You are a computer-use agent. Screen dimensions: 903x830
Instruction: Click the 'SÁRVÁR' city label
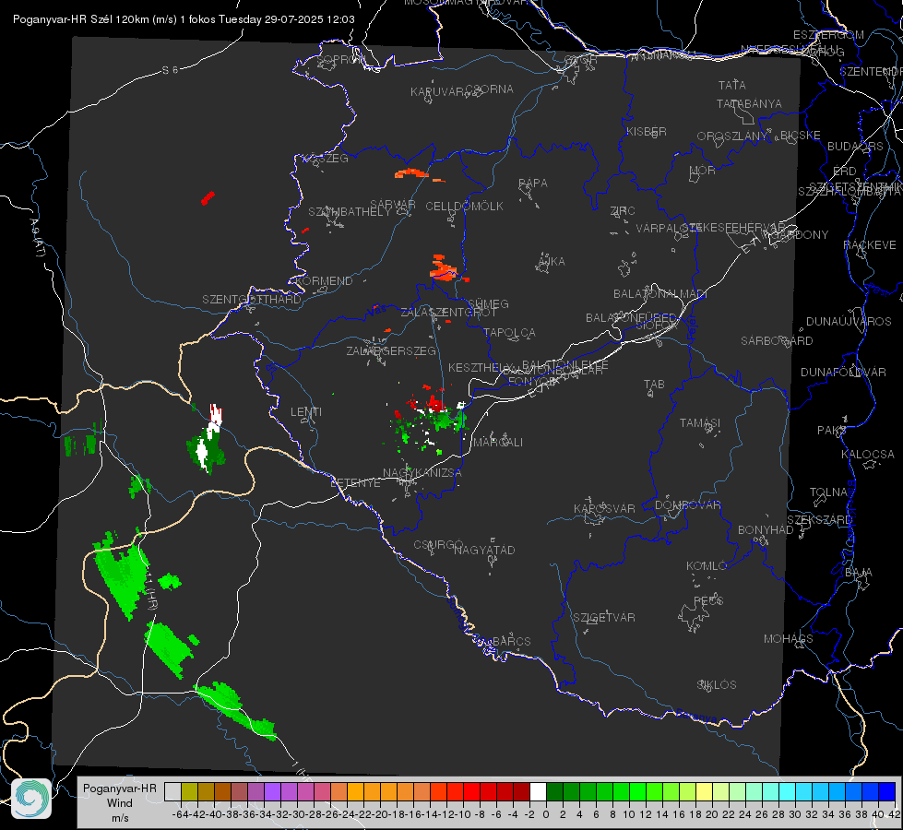(x=393, y=205)
